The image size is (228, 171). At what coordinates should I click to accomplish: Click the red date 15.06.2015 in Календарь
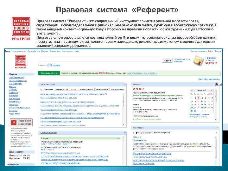138,89
